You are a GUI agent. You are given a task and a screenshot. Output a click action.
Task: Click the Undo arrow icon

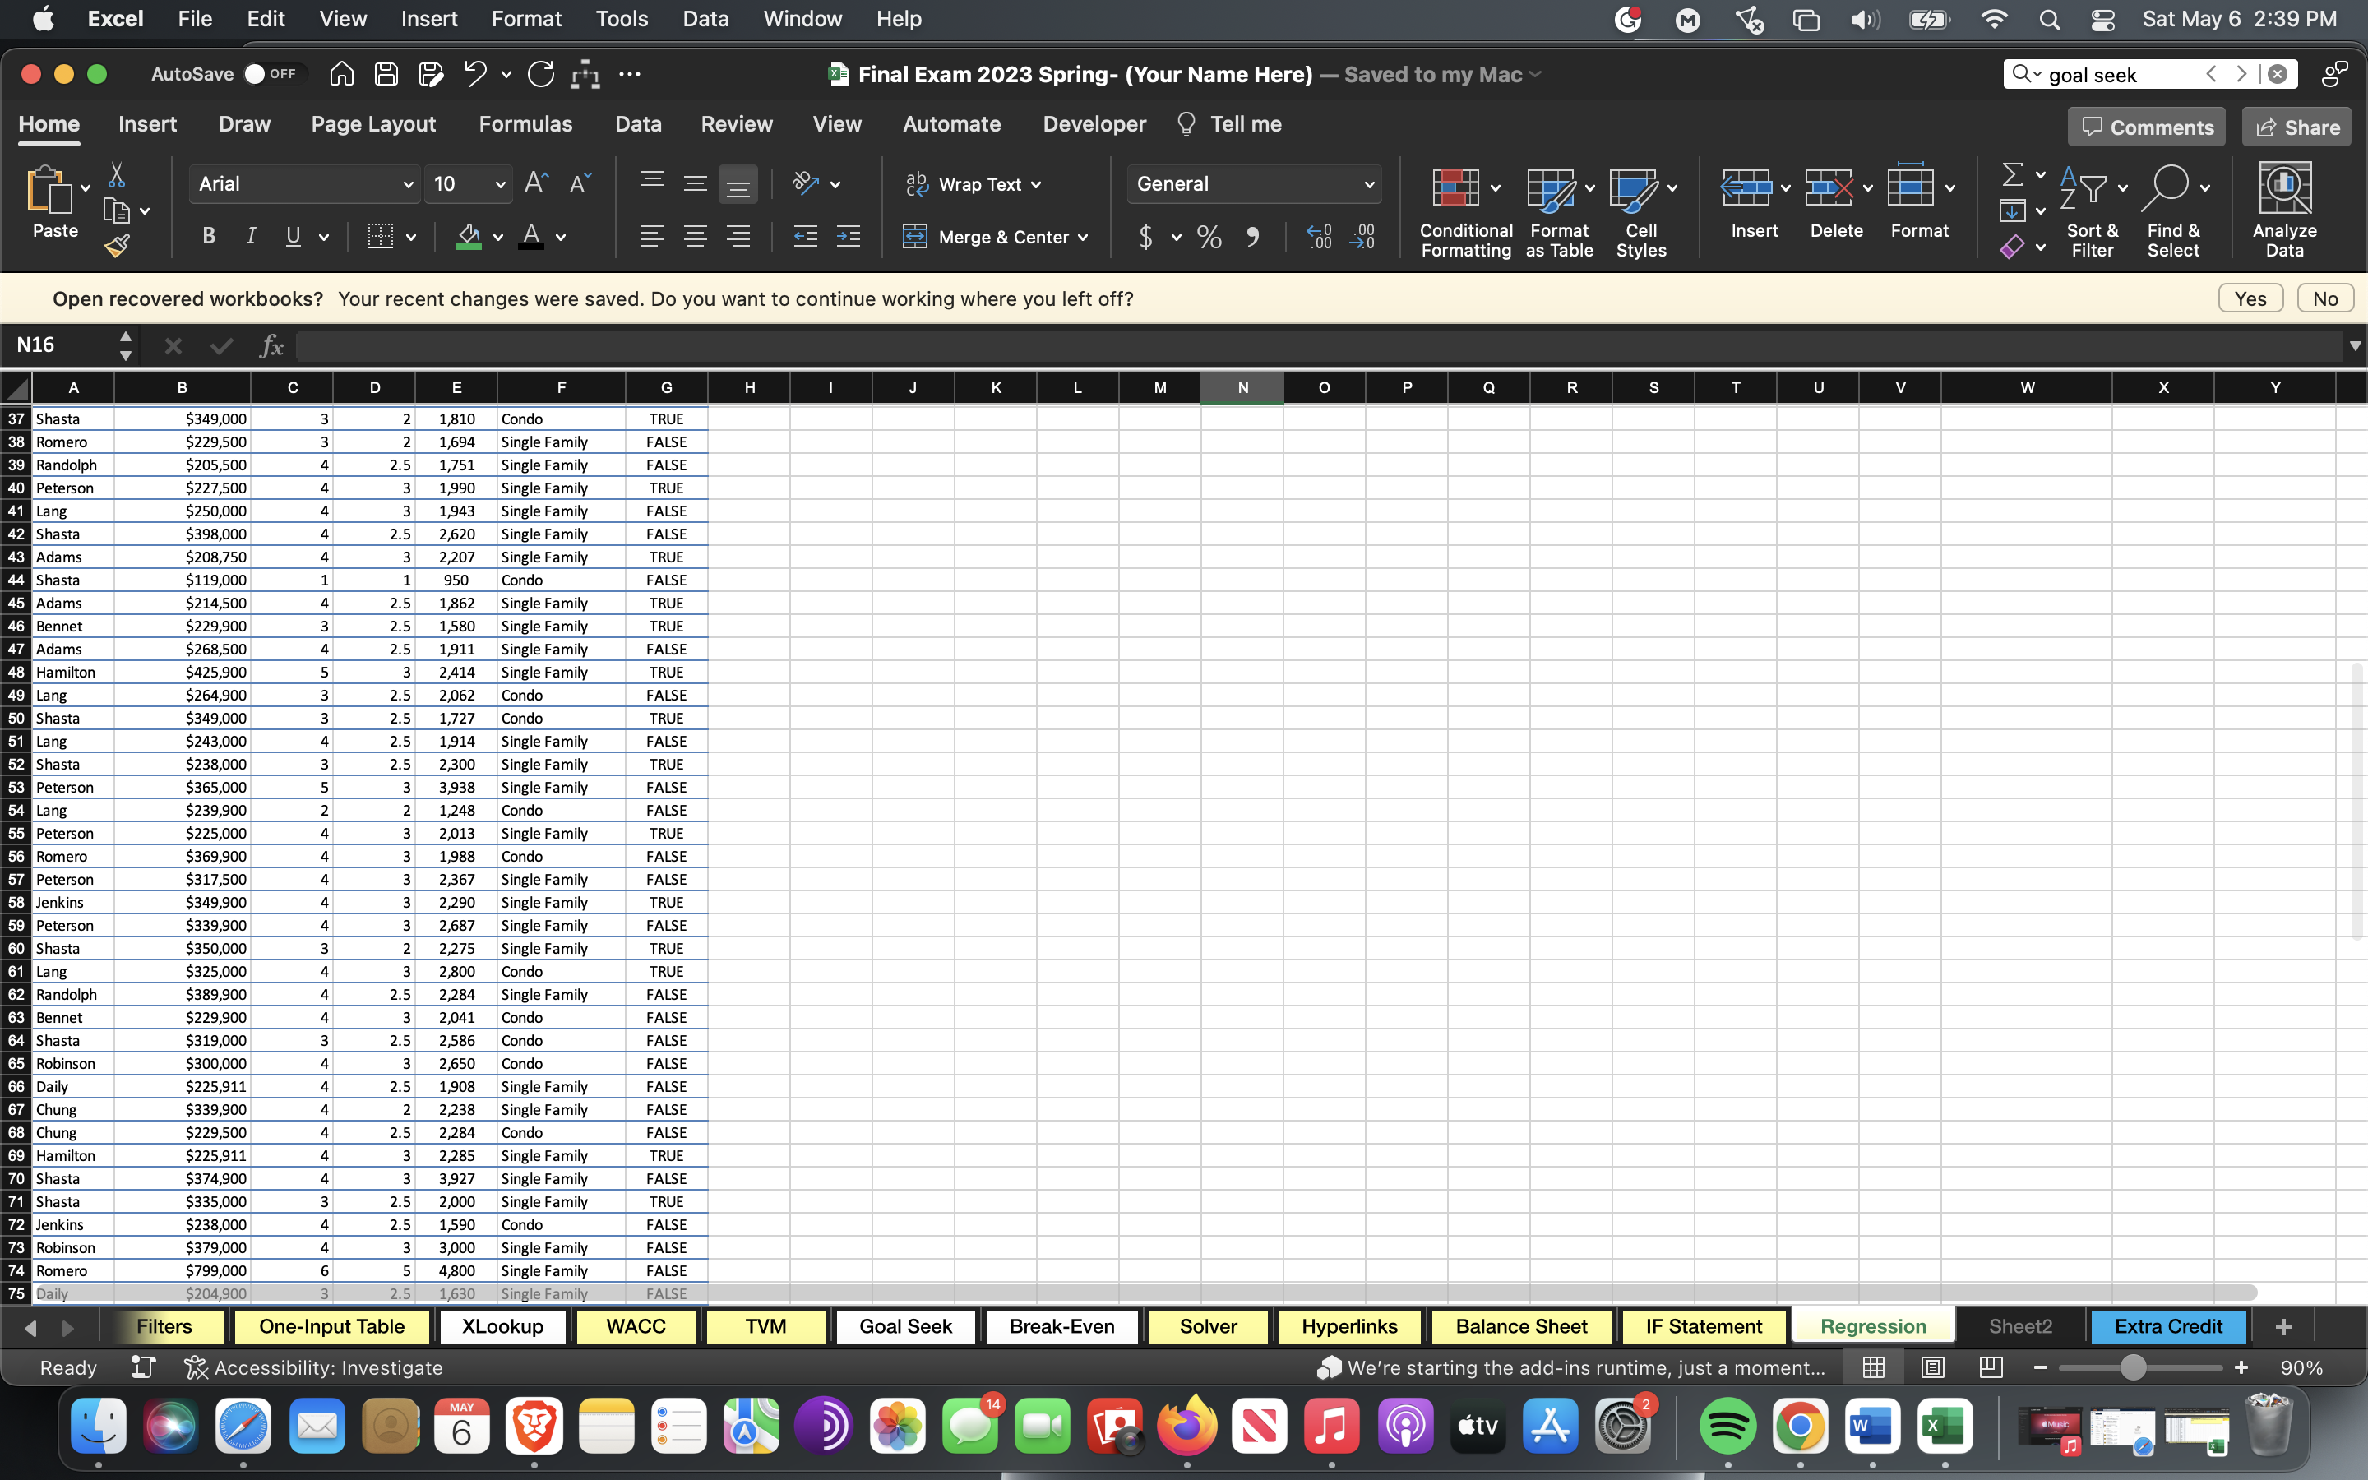[x=475, y=74]
